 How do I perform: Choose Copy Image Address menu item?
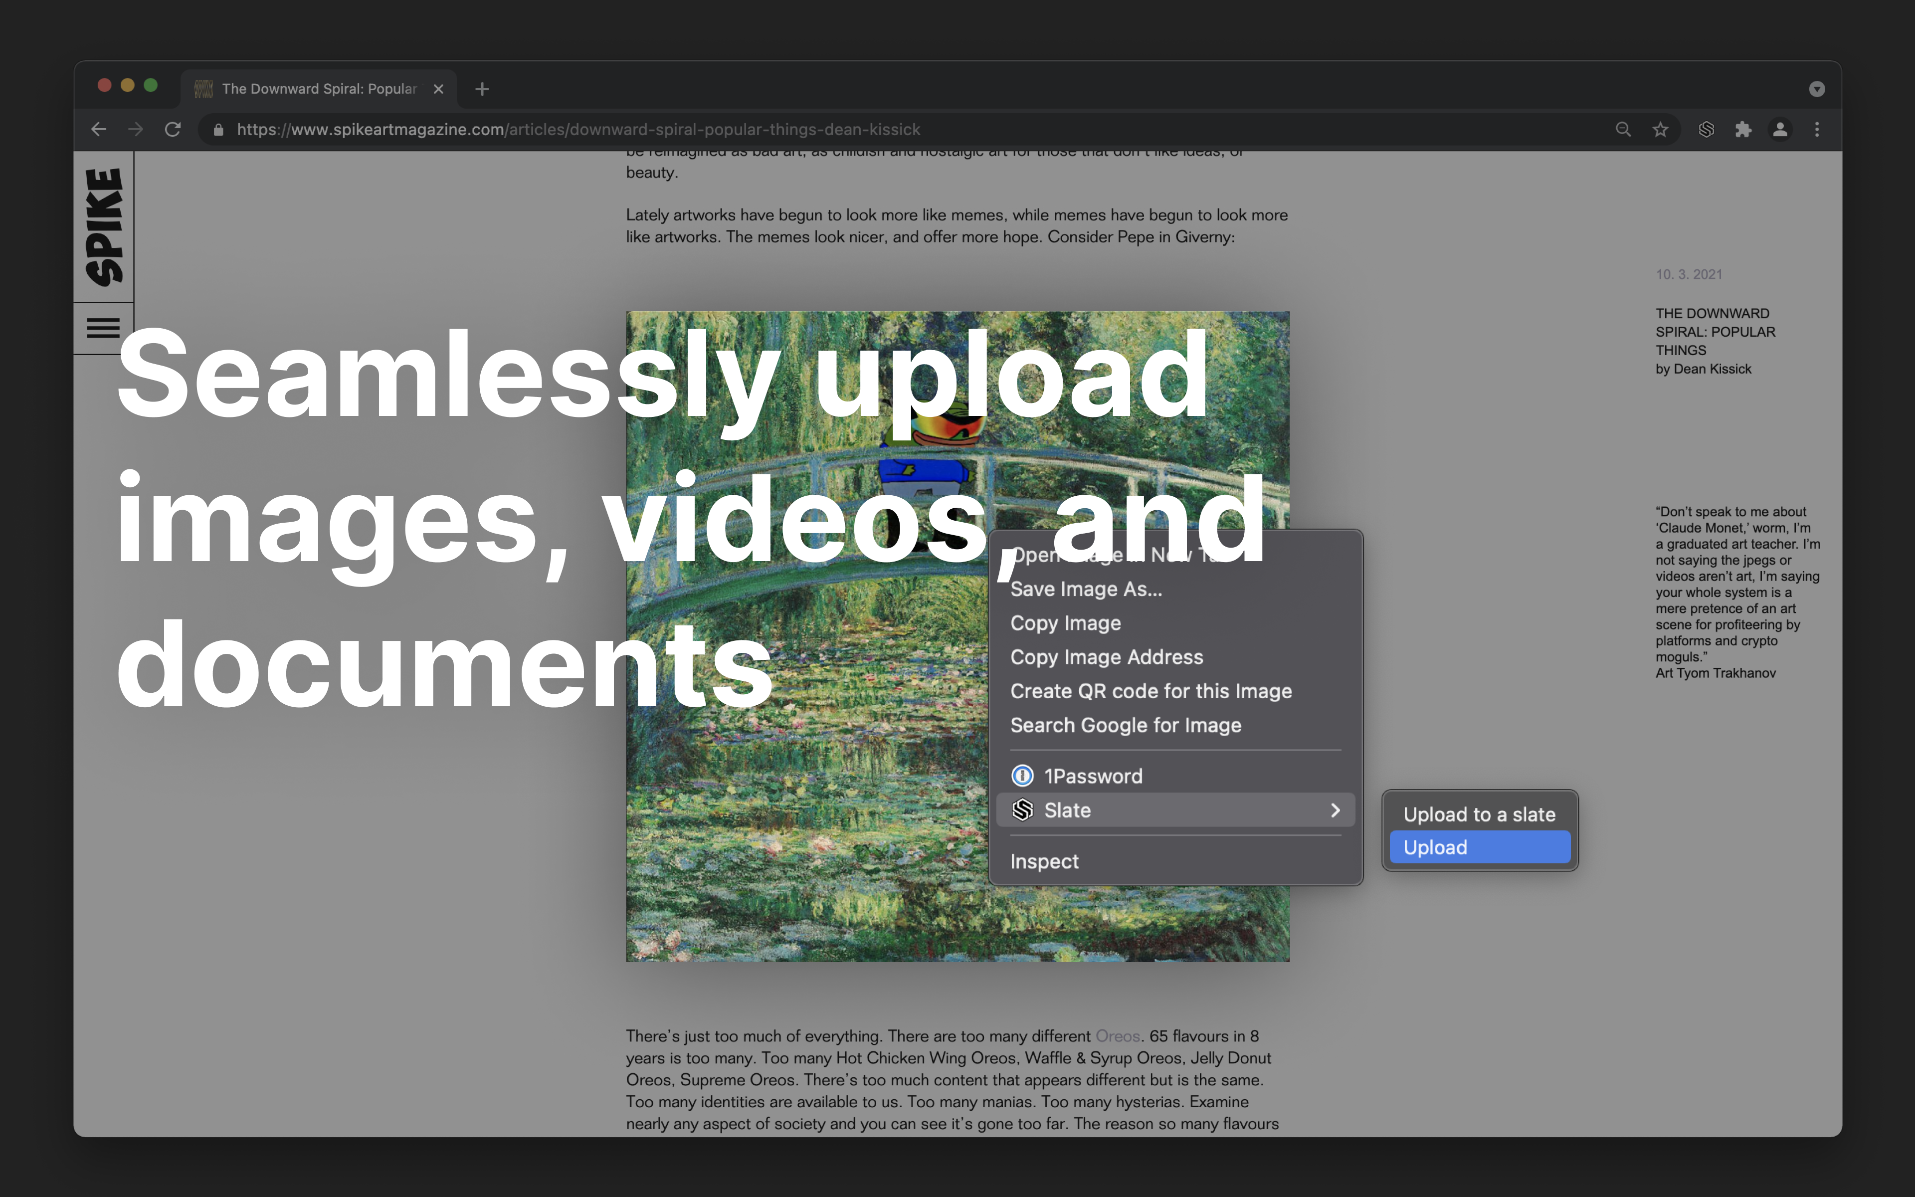pyautogui.click(x=1176, y=657)
